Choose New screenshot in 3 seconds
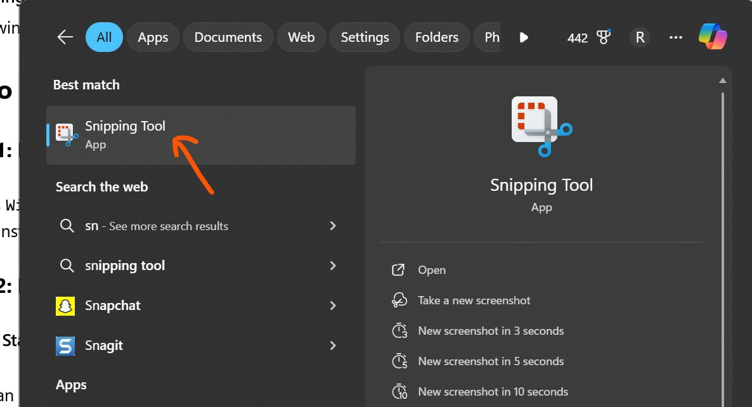This screenshot has width=752, height=407. (x=491, y=331)
